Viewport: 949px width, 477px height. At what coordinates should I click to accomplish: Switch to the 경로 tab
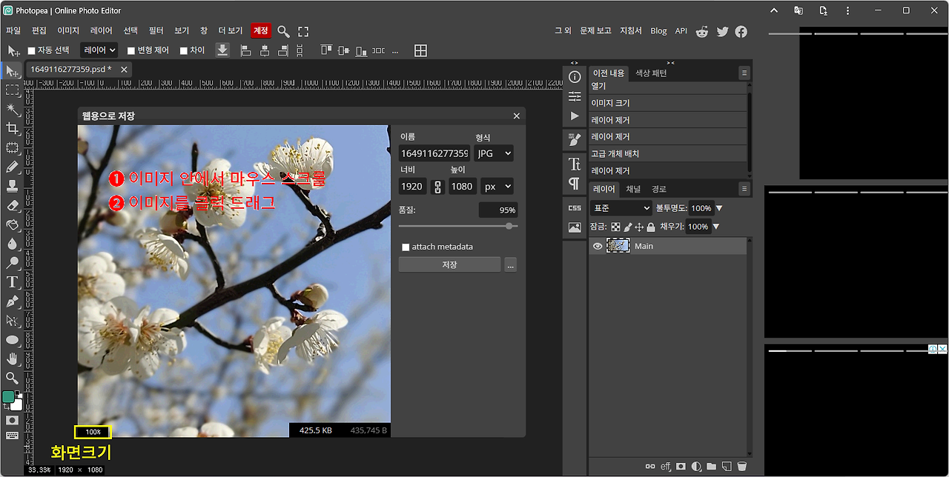click(x=658, y=189)
